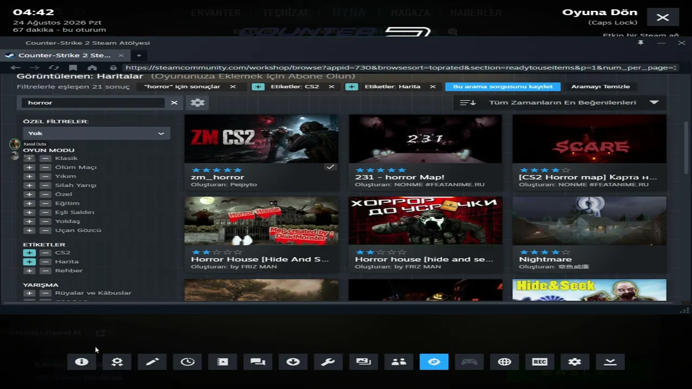Open the TEÇHİZAT menu in game
Viewport: 692px width, 389px height.
[285, 12]
